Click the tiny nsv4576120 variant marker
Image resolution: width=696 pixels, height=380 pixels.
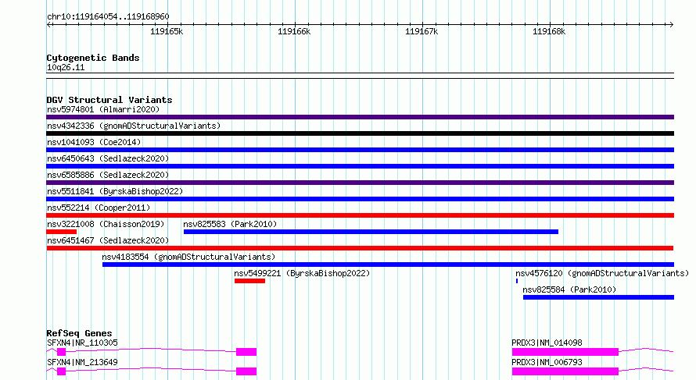[x=517, y=281]
